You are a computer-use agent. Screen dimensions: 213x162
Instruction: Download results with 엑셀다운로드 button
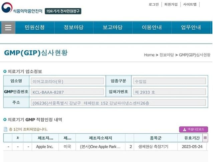click(193, 129)
